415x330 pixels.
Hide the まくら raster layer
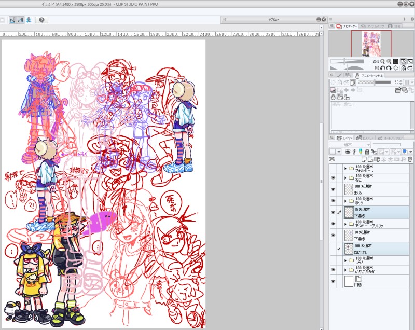(333, 189)
